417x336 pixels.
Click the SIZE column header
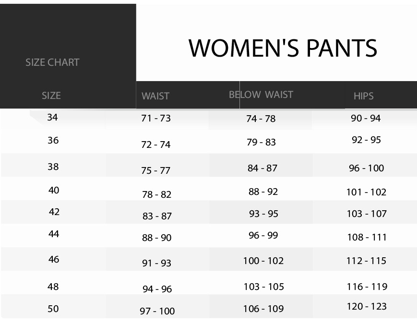pos(51,96)
